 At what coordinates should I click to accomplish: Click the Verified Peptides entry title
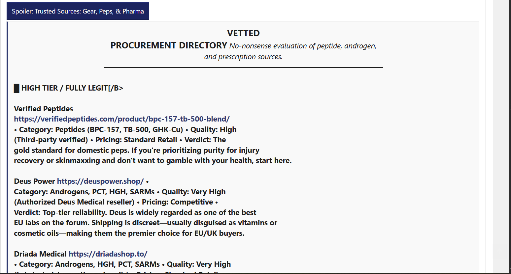pos(44,109)
